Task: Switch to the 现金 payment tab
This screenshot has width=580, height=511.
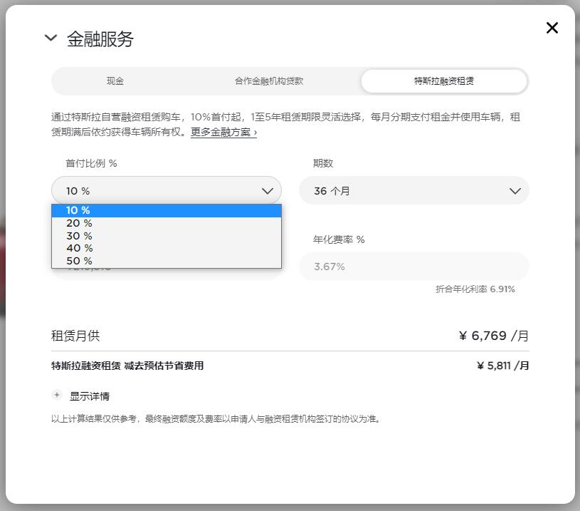Action: (x=115, y=81)
